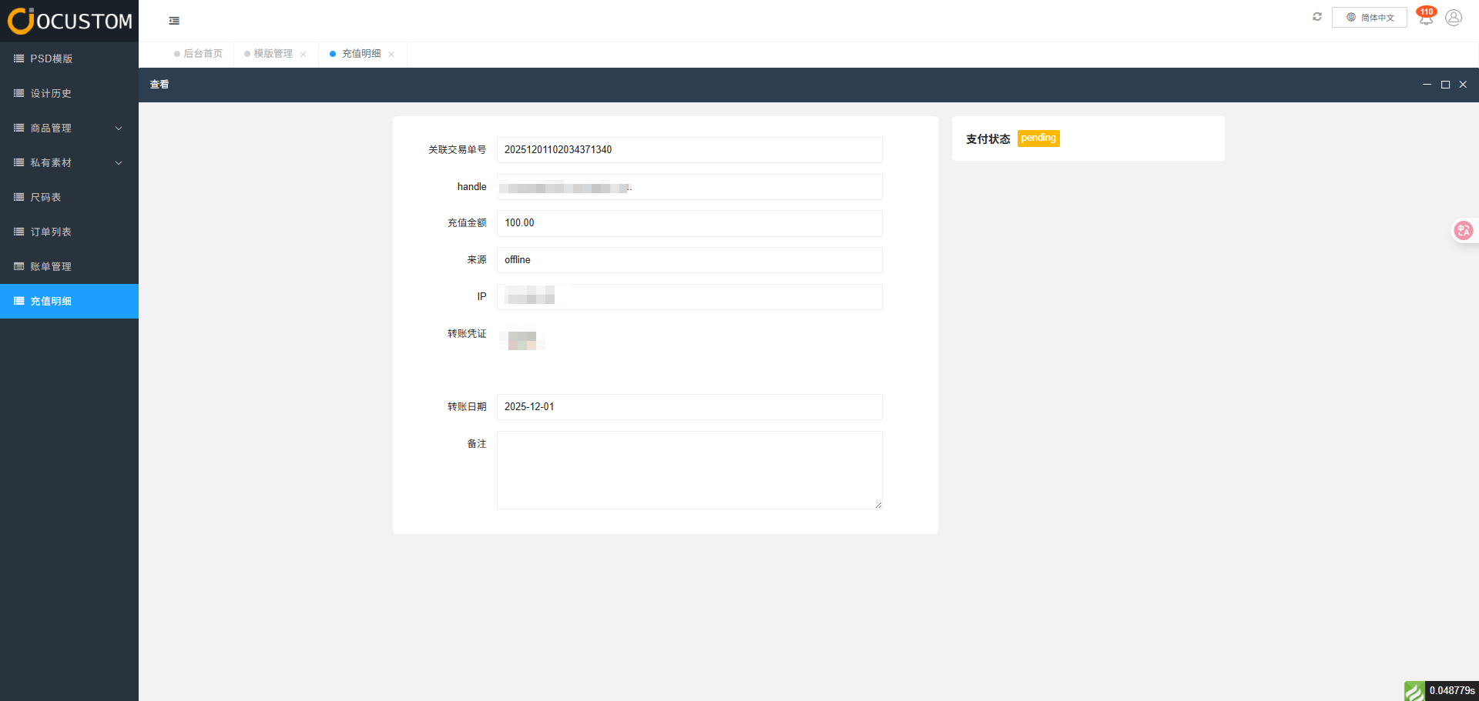
Task: Expand the 商品管理 sidebar menu
Action: pyautogui.click(x=69, y=129)
